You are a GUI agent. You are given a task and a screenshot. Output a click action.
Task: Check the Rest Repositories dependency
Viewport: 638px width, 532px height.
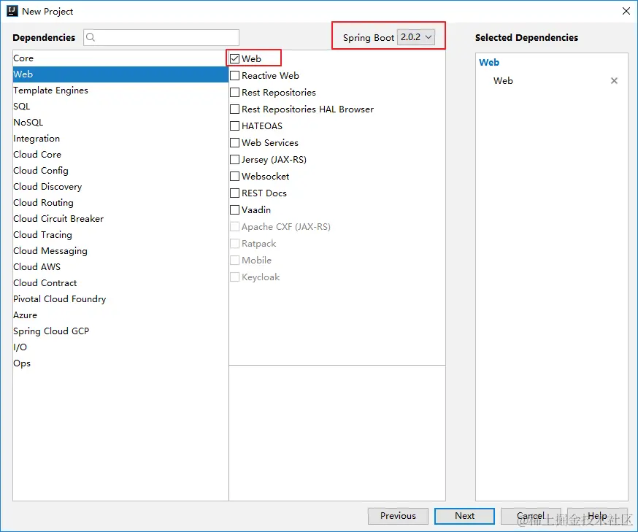pyautogui.click(x=235, y=93)
